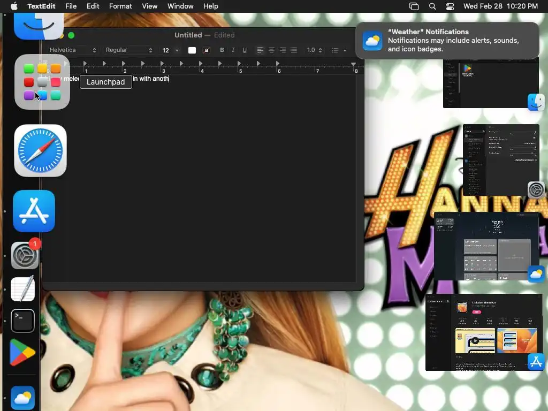Click the list bullets icon

click(335, 50)
